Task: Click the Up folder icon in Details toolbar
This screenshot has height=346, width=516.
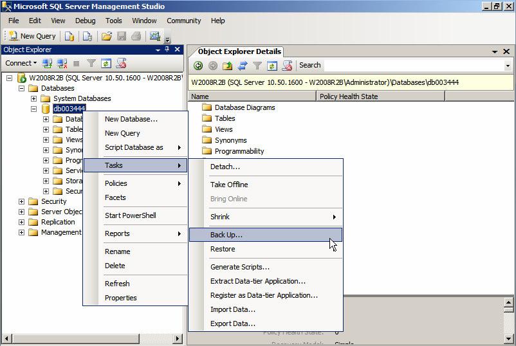Action: (x=227, y=66)
